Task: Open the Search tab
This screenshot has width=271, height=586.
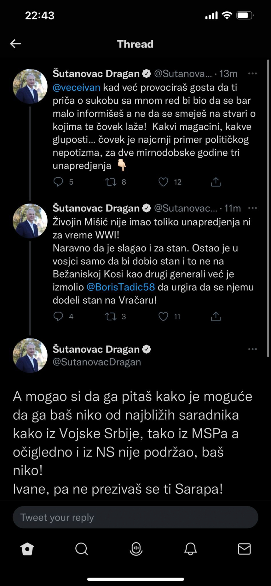Action: (x=81, y=549)
